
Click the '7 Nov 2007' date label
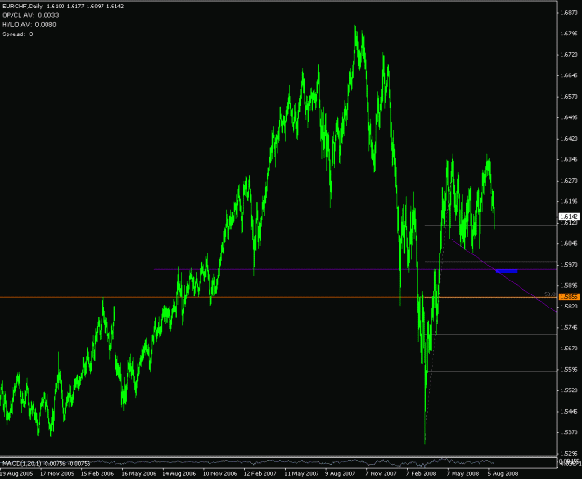coord(381,473)
